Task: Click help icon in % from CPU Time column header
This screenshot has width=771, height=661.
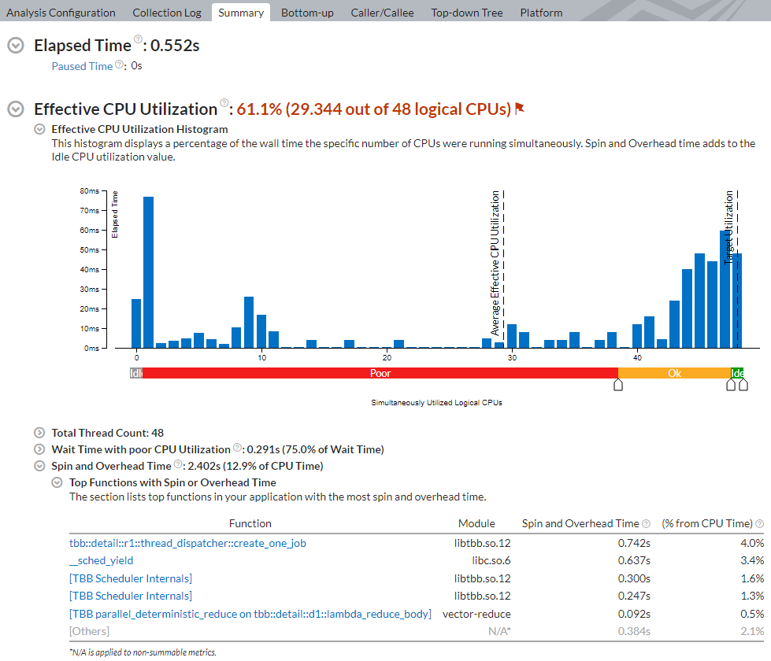Action: [759, 524]
